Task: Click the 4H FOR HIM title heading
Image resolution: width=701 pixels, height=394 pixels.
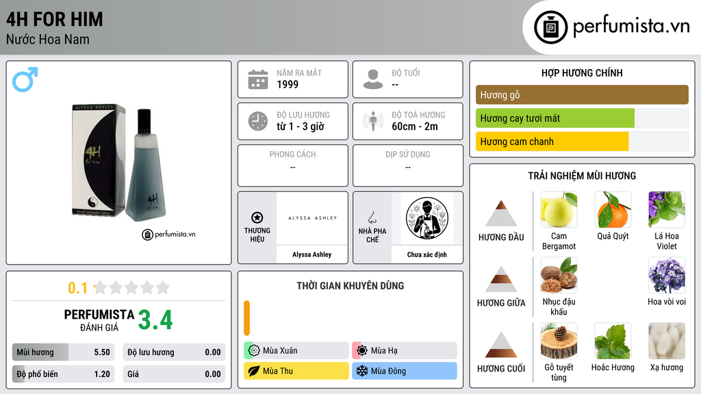Action: (x=55, y=19)
